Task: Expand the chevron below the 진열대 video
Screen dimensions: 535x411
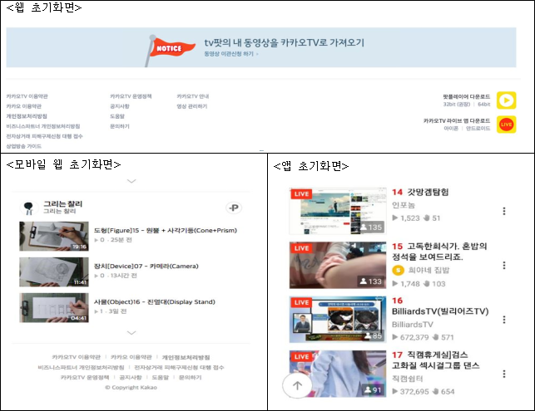Action: [x=131, y=332]
